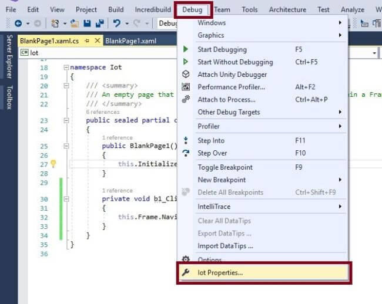The width and height of the screenshot is (382, 304).
Task: Open the Test menu
Action: (x=323, y=9)
